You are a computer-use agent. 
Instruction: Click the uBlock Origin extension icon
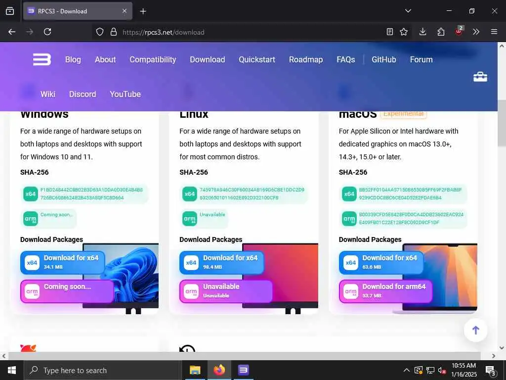tap(459, 31)
